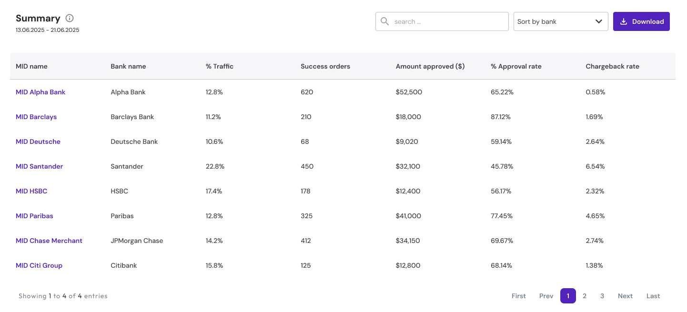Image resolution: width=687 pixels, height=312 pixels.
Task: Click the JPMorgan Chase bank cell
Action: (x=137, y=241)
